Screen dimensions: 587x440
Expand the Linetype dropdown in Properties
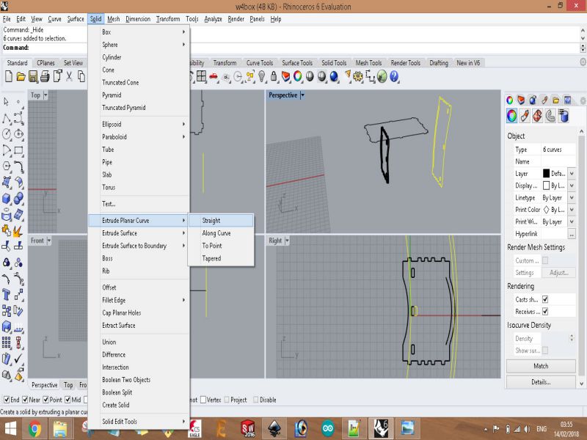coord(572,198)
